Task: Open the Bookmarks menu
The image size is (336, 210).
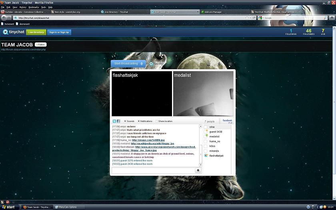Action: point(34,7)
